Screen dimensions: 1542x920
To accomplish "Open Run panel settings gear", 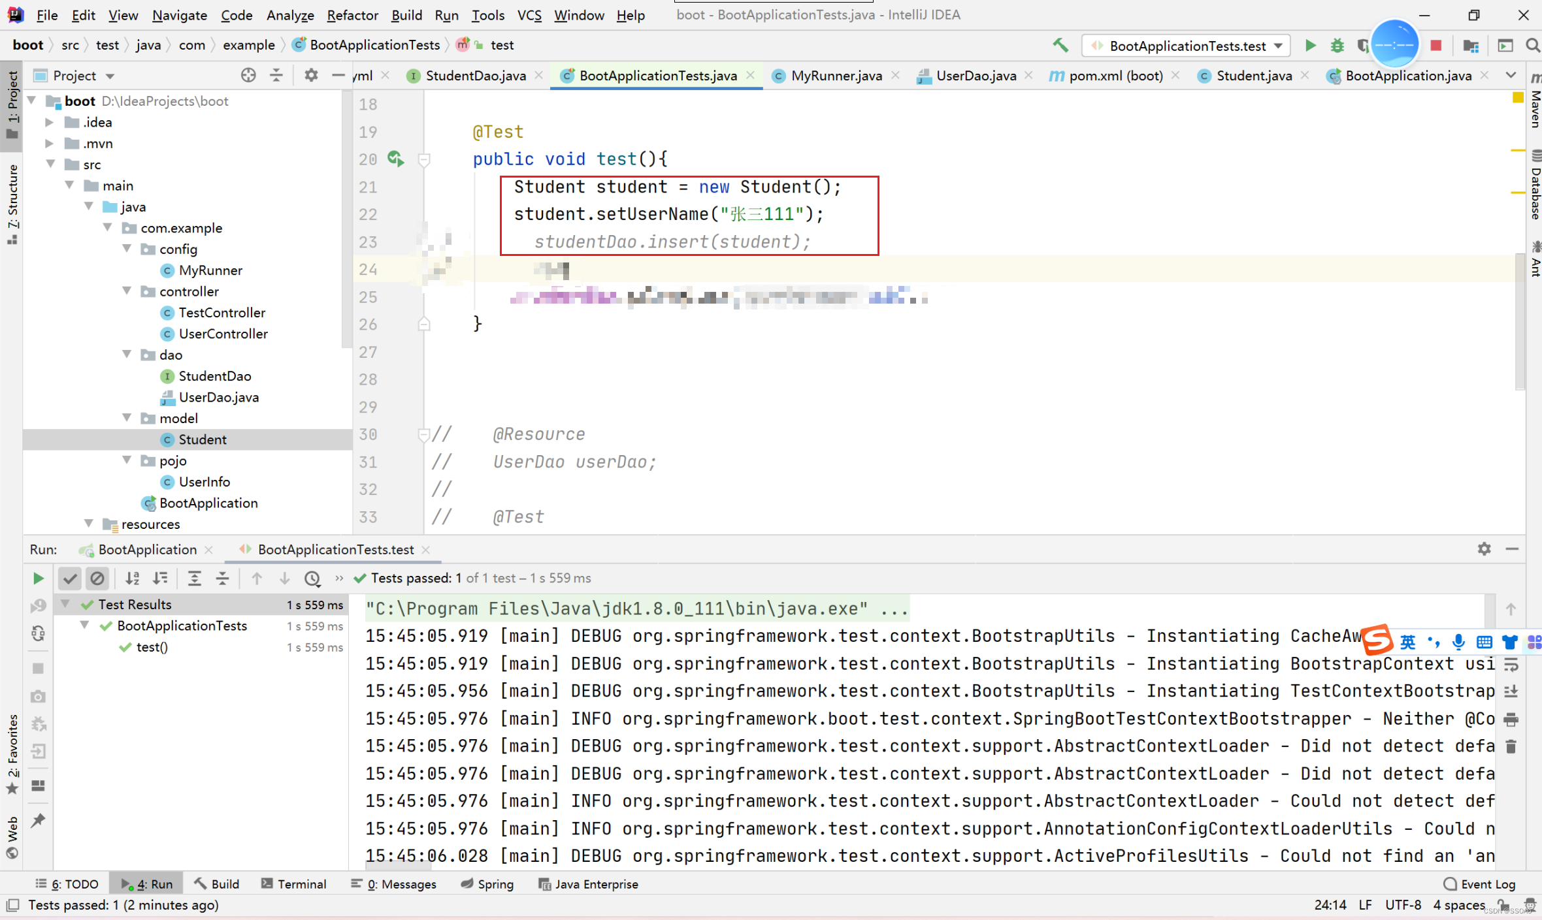I will point(1485,549).
